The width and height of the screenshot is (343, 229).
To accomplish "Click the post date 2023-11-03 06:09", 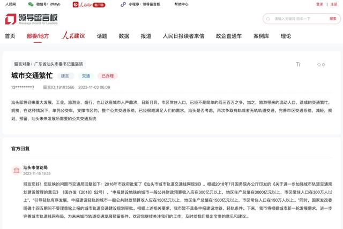I will click(94, 87).
